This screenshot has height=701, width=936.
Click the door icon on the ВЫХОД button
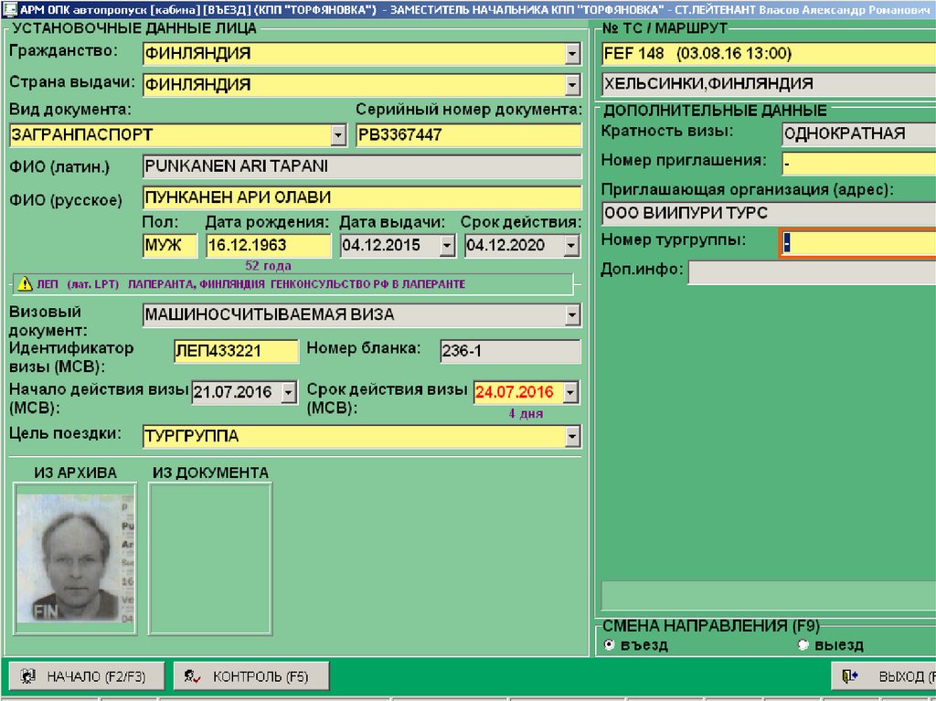pos(850,676)
